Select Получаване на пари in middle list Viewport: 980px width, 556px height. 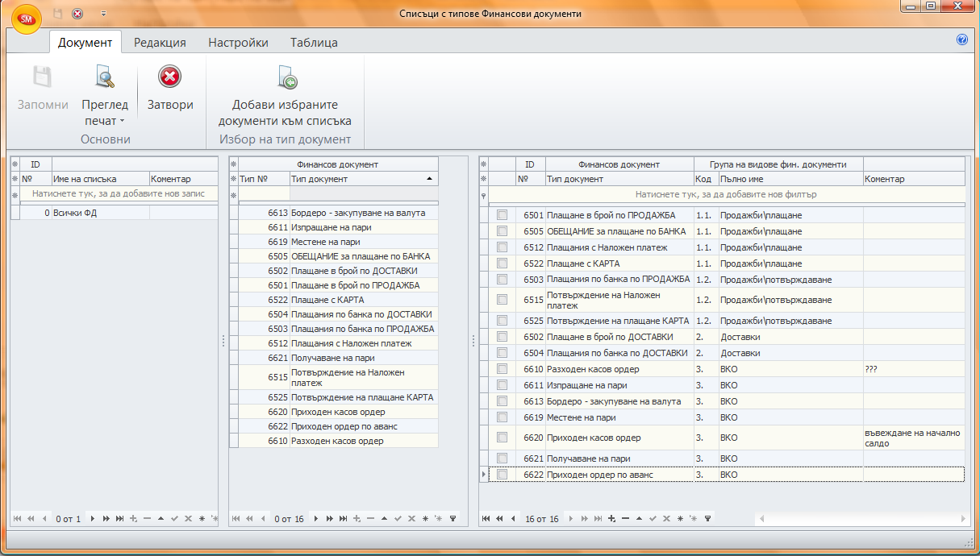click(339, 358)
